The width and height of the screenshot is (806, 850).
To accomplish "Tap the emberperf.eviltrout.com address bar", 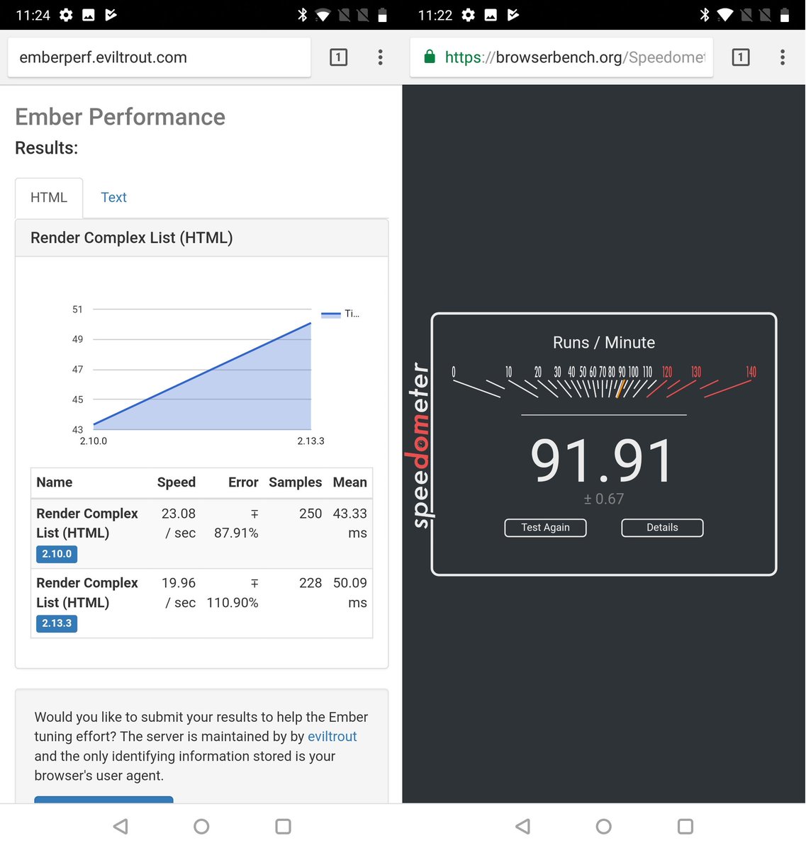I will [159, 57].
